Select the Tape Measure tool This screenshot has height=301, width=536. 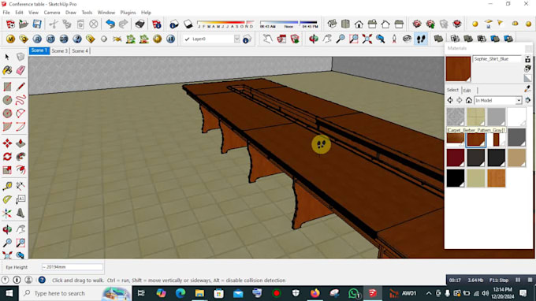pyautogui.click(x=7, y=186)
